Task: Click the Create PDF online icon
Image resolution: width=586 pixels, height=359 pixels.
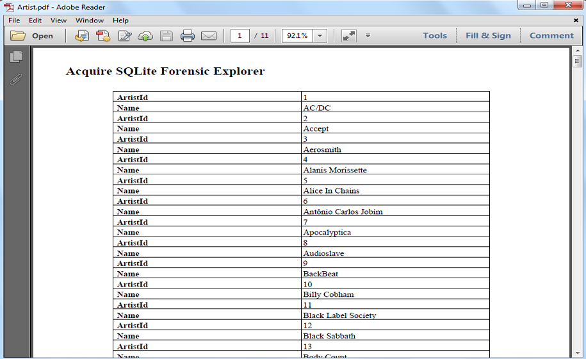Action: pos(82,36)
